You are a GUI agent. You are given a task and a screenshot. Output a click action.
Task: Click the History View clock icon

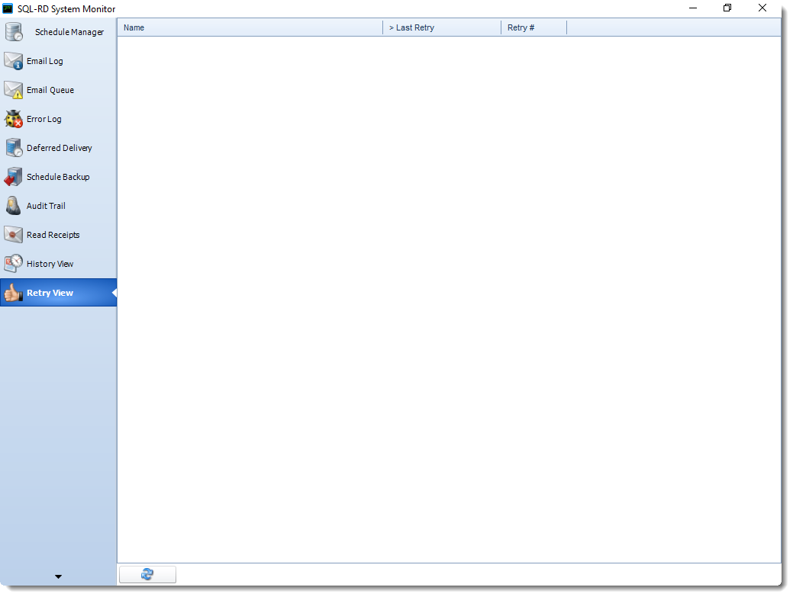click(x=14, y=264)
